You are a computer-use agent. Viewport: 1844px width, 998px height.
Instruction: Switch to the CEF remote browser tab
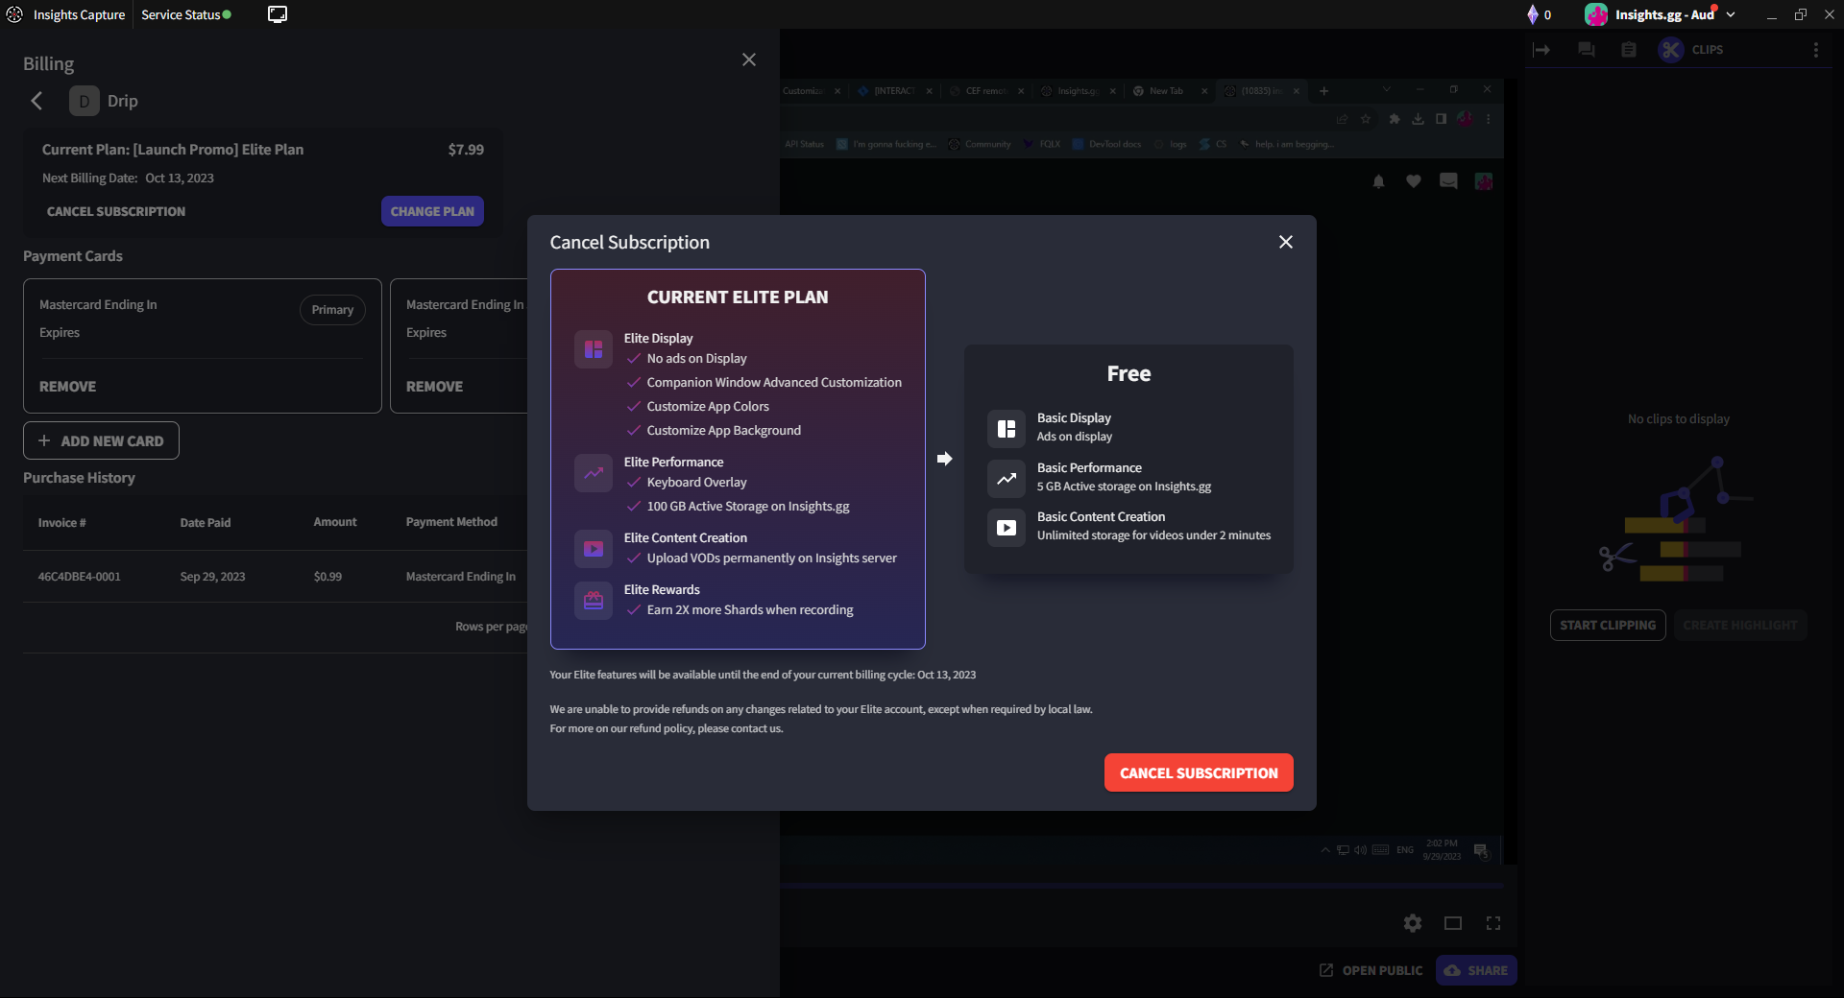pyautogui.click(x=986, y=91)
